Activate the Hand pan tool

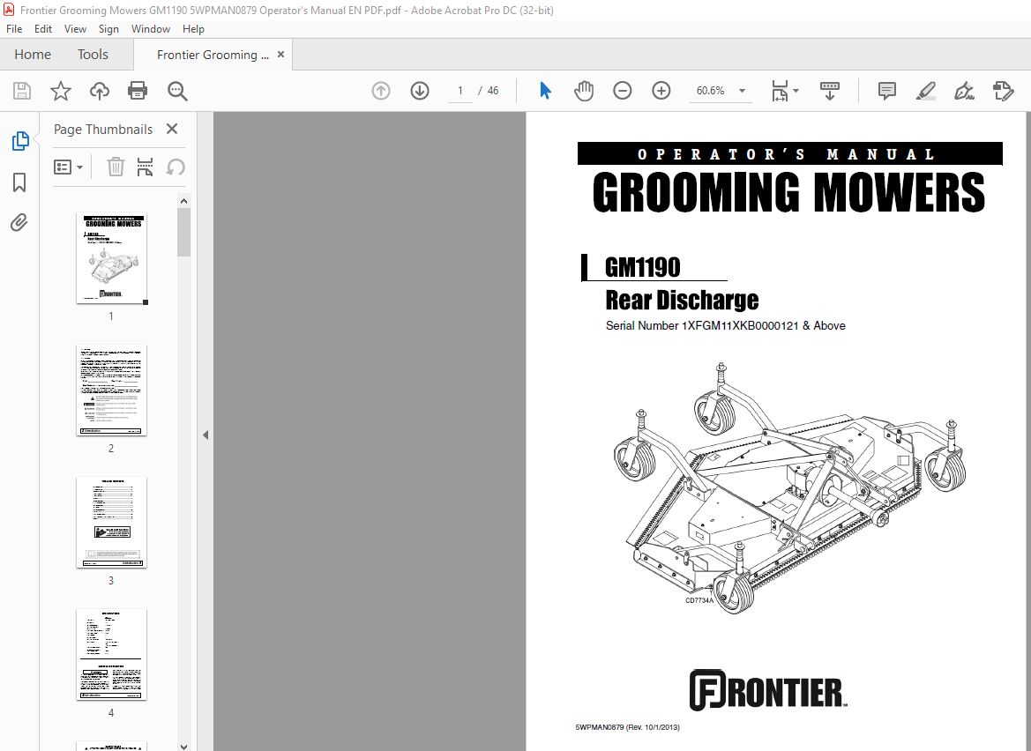583,91
